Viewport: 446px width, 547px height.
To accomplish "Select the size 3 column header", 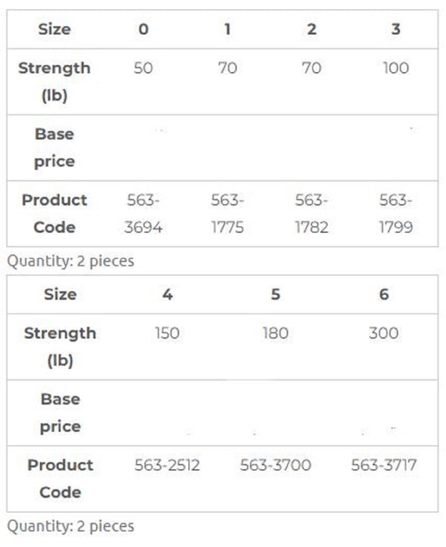I will pyautogui.click(x=396, y=29).
